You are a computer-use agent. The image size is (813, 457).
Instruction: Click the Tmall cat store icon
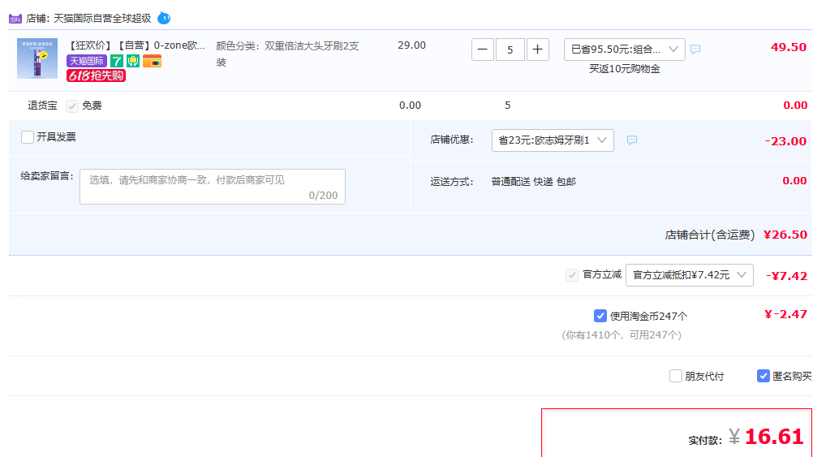15,19
